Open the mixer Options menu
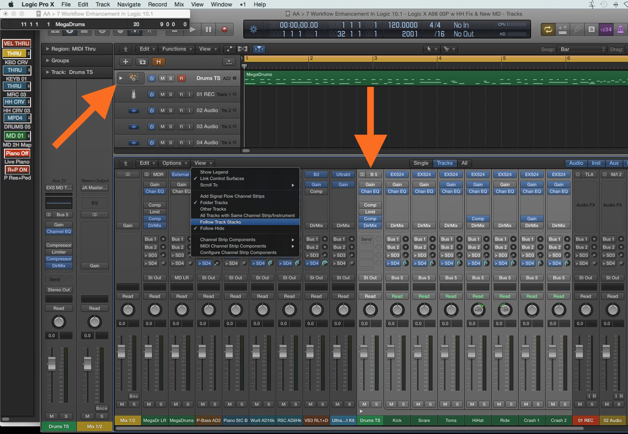This screenshot has height=434, width=628. 174,163
